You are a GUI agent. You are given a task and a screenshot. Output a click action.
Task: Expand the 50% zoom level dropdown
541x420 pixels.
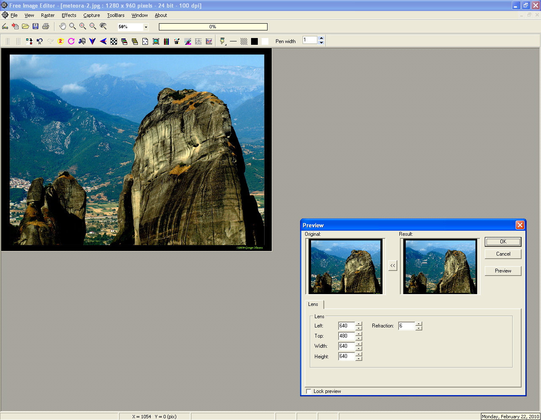click(146, 27)
